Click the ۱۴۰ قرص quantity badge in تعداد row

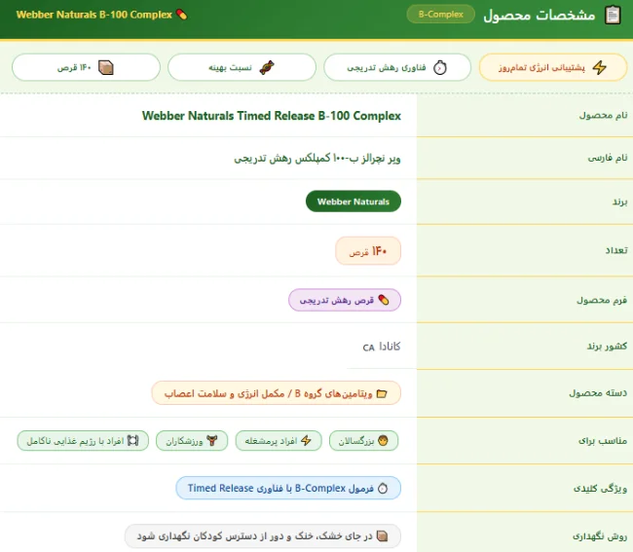click(x=368, y=251)
